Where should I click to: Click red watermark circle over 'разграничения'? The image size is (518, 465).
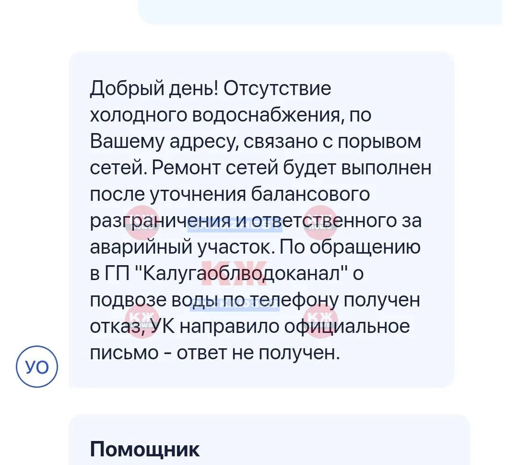(x=142, y=222)
